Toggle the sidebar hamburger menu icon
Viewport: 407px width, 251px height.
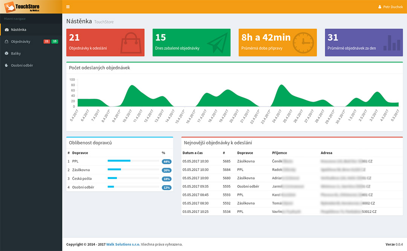(x=68, y=7)
